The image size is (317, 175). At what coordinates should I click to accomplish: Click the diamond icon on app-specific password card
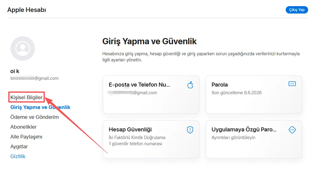(x=292, y=130)
